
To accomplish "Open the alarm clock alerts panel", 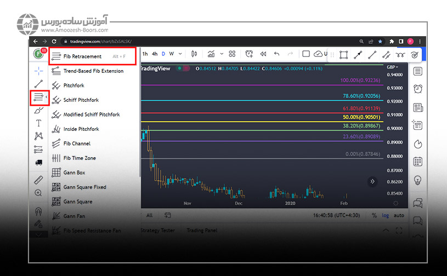I will coord(417,89).
